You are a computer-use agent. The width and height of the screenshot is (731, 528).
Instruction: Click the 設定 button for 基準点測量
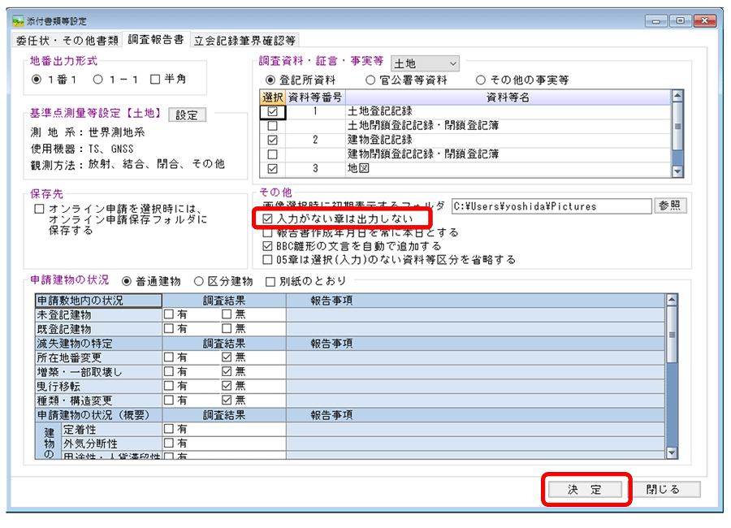(x=187, y=115)
